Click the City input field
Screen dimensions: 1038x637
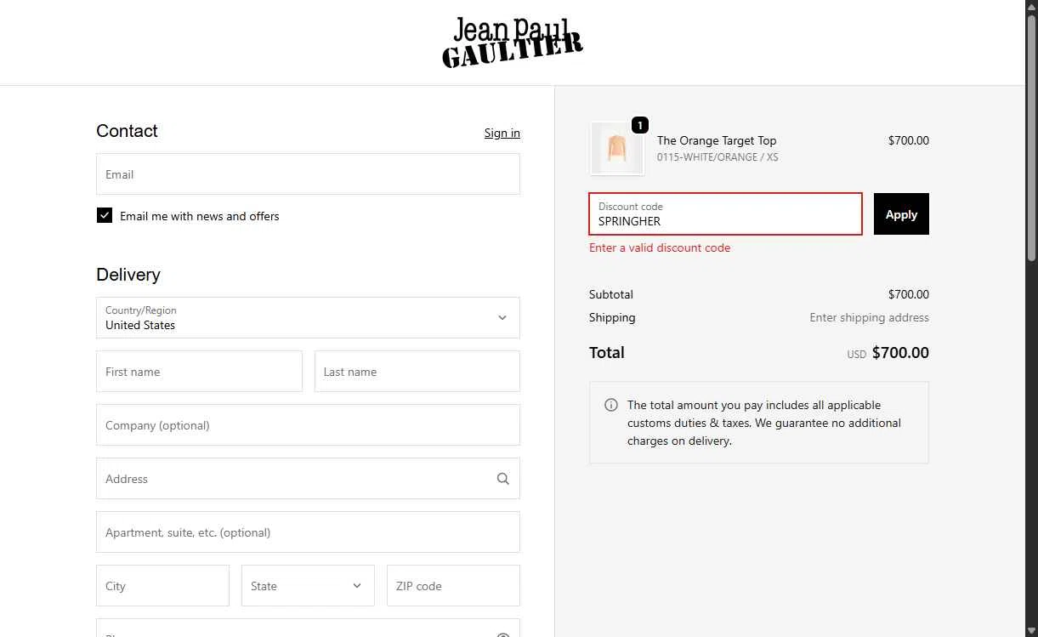[162, 586]
